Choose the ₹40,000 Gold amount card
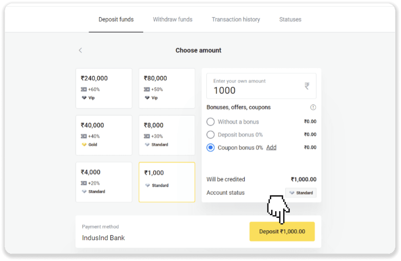401x261 pixels. click(x=104, y=135)
